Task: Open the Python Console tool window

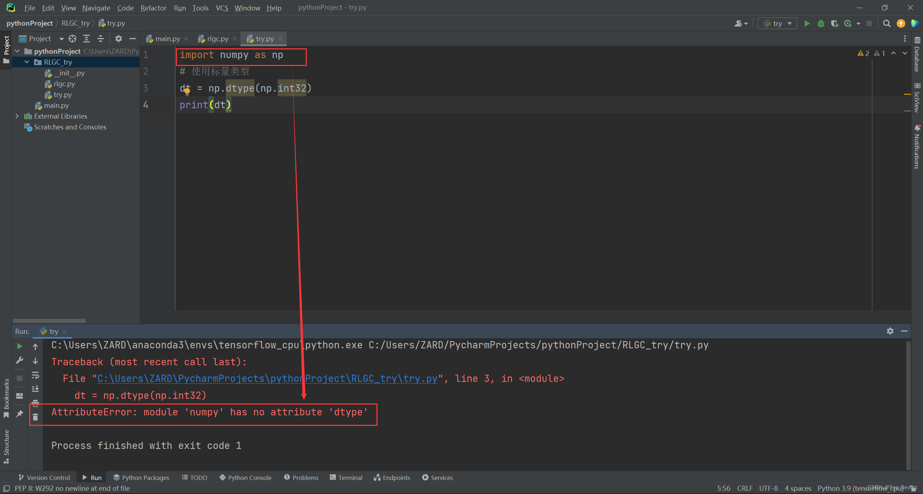Action: 245,477
